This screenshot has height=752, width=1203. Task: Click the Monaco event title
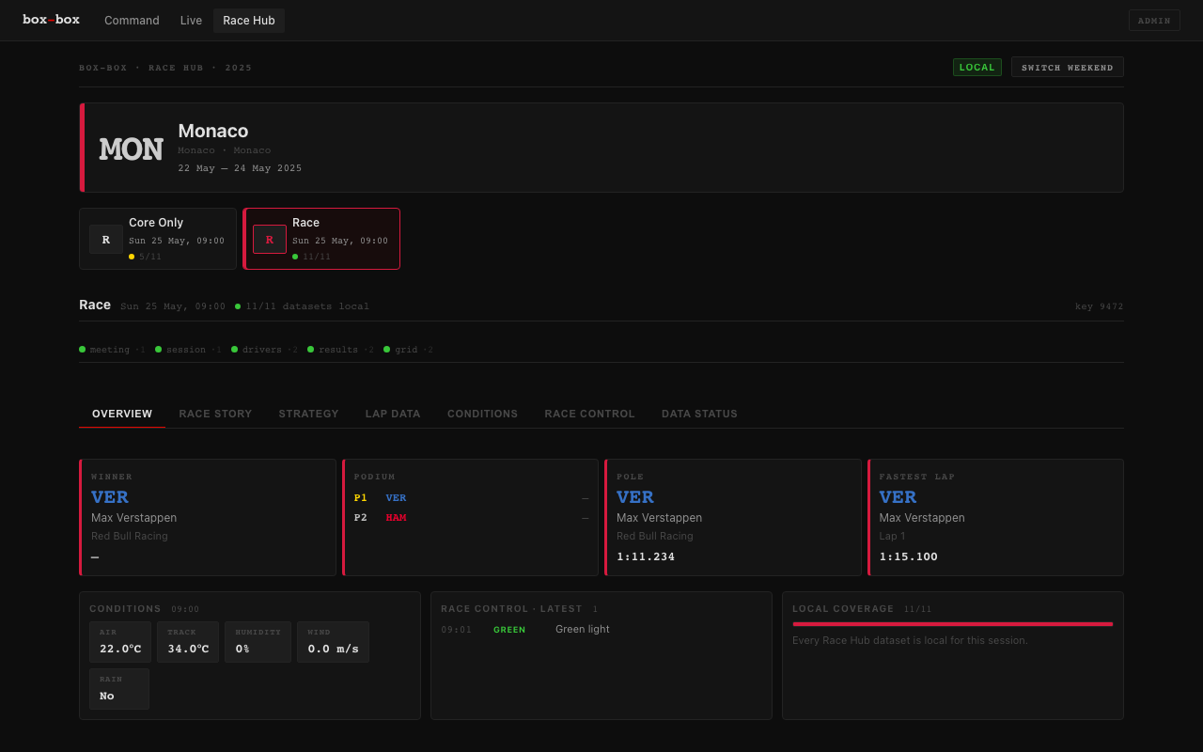click(x=213, y=131)
